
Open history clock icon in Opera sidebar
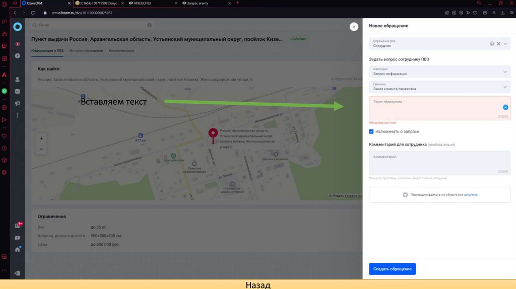tap(4, 149)
